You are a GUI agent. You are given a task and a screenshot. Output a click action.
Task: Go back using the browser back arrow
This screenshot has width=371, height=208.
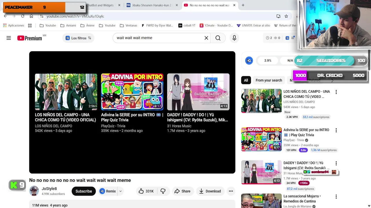[6, 16]
